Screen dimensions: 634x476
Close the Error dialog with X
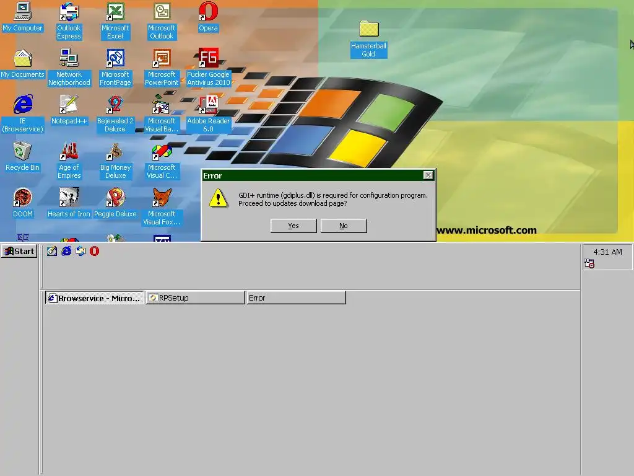(x=428, y=175)
